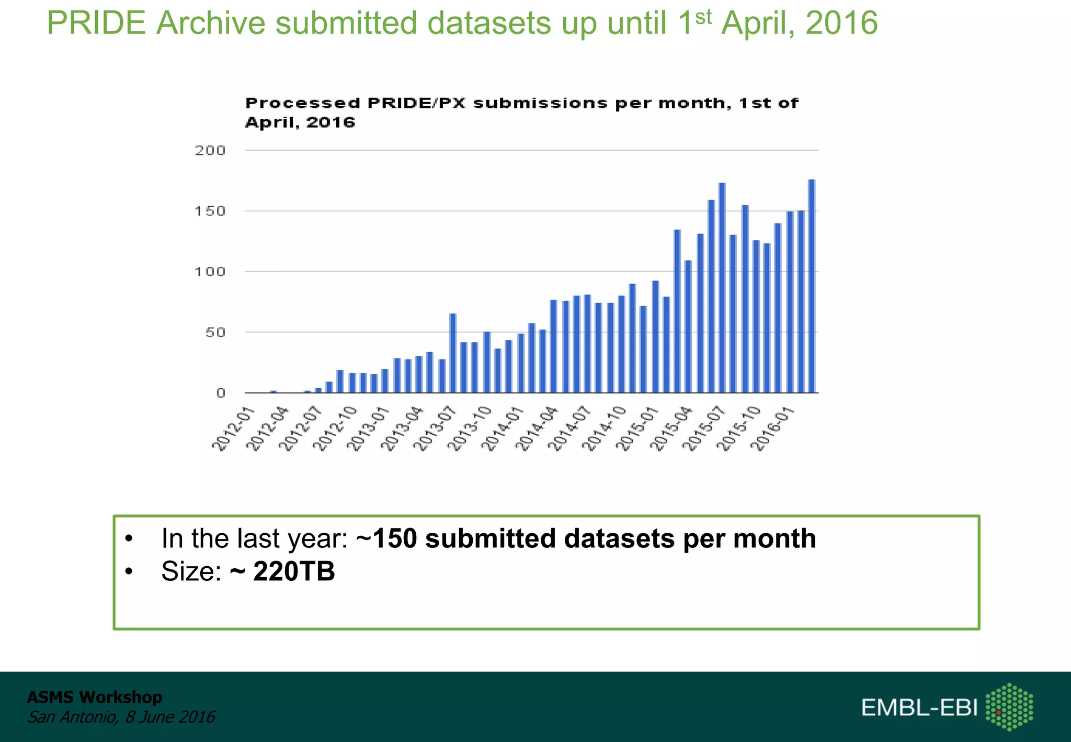Click the y-axis label '200'

210,151
